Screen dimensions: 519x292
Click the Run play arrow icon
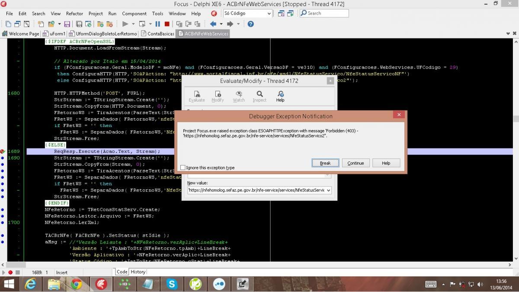[125, 24]
